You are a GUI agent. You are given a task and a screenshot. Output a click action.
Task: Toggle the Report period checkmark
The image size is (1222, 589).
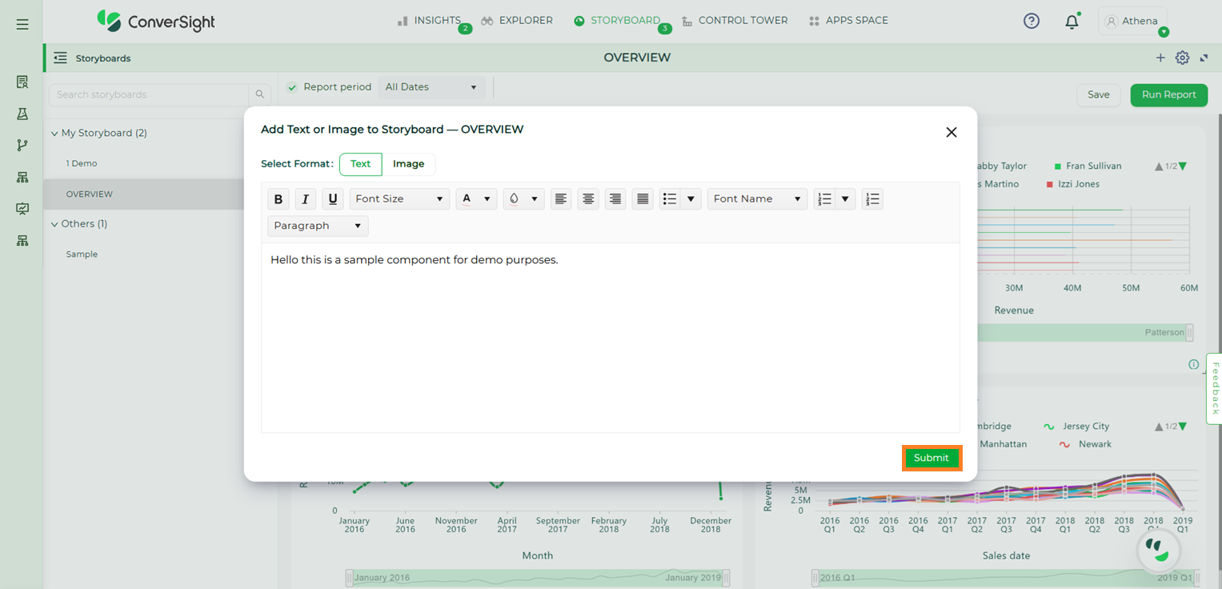click(x=292, y=87)
